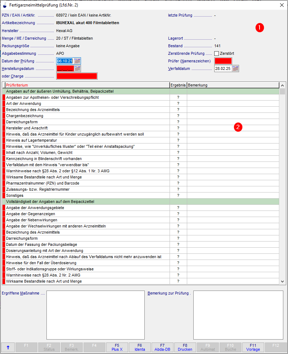Select the 'Sonstiges' criterion row

[x=141, y=195]
